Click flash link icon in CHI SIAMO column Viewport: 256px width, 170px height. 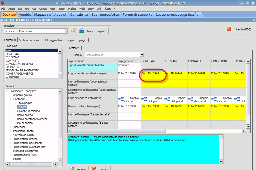tap(167, 99)
